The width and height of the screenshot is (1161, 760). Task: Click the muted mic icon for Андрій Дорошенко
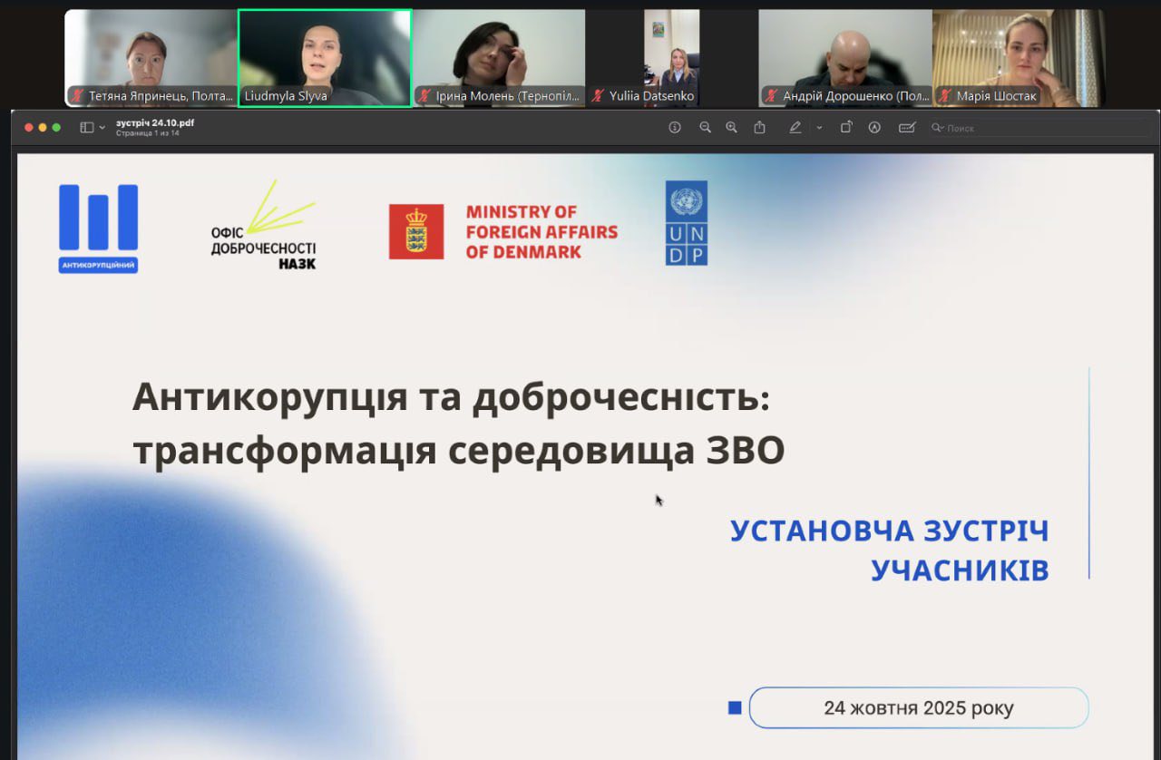[x=772, y=96]
